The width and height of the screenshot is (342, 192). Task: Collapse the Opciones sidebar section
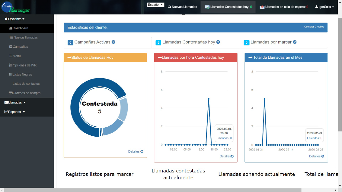[x=14, y=19]
